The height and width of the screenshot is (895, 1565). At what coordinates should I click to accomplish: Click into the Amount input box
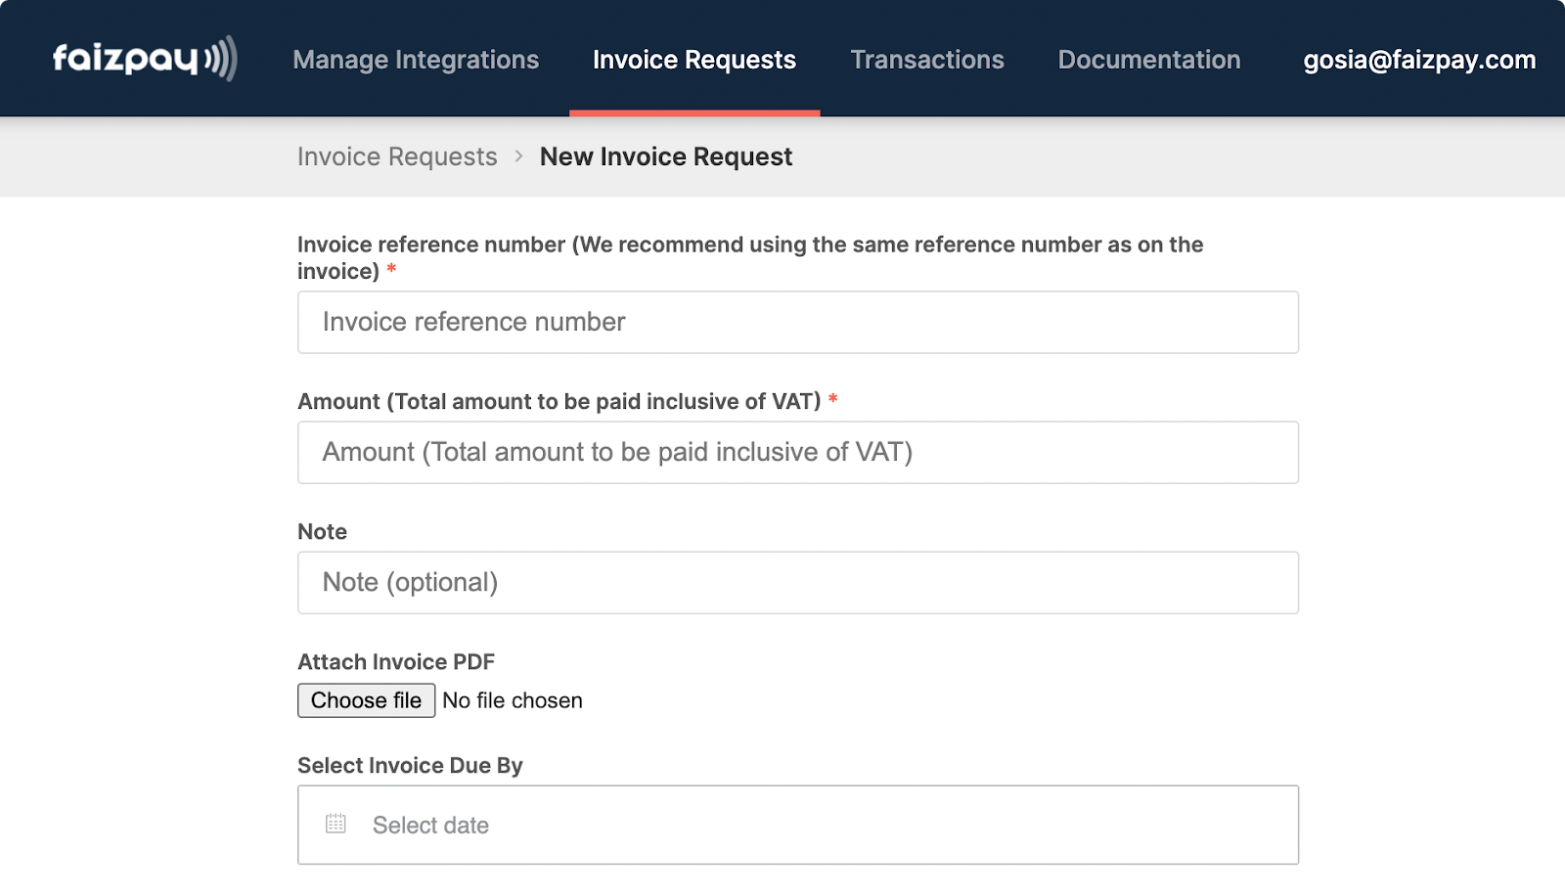tap(797, 452)
